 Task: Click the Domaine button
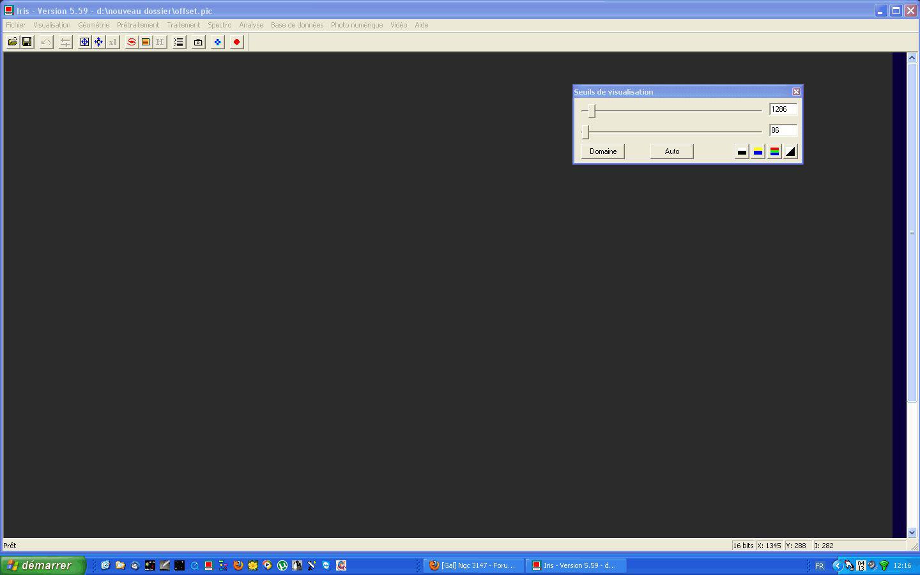click(x=603, y=151)
